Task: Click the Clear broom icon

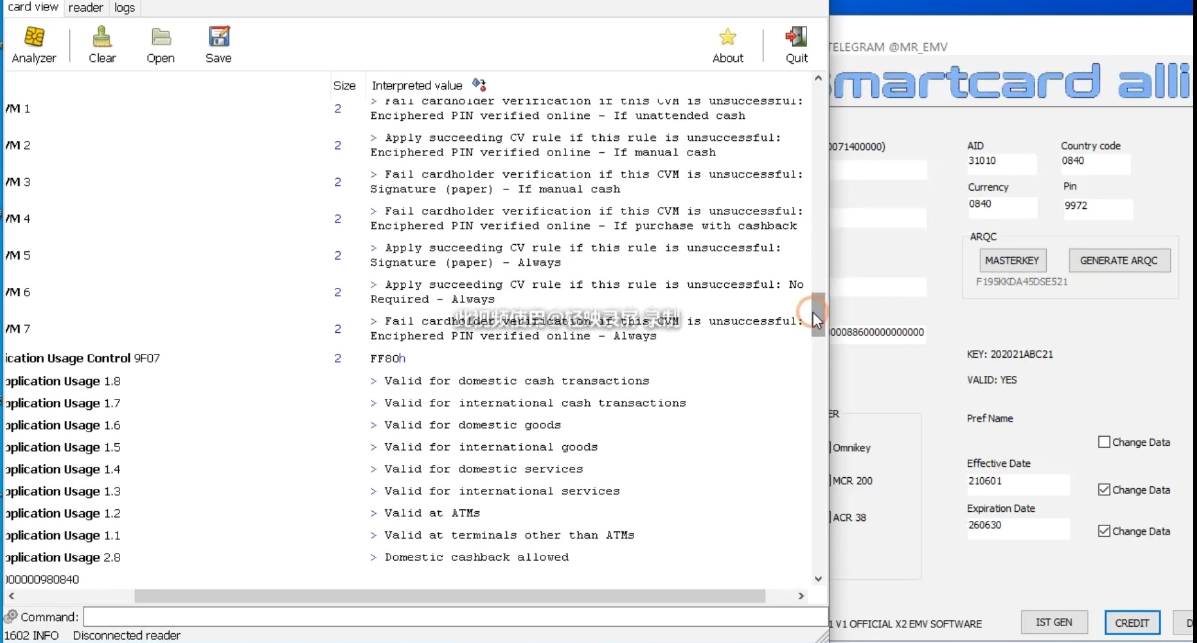Action: tap(102, 38)
